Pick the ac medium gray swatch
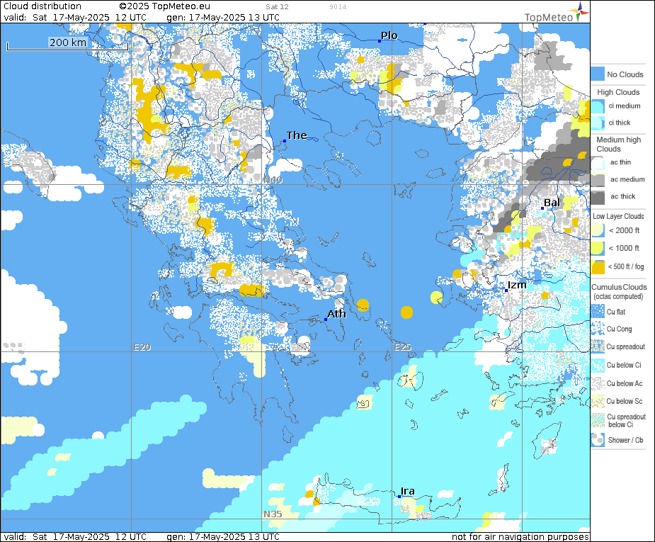The image size is (655, 542). (598, 180)
